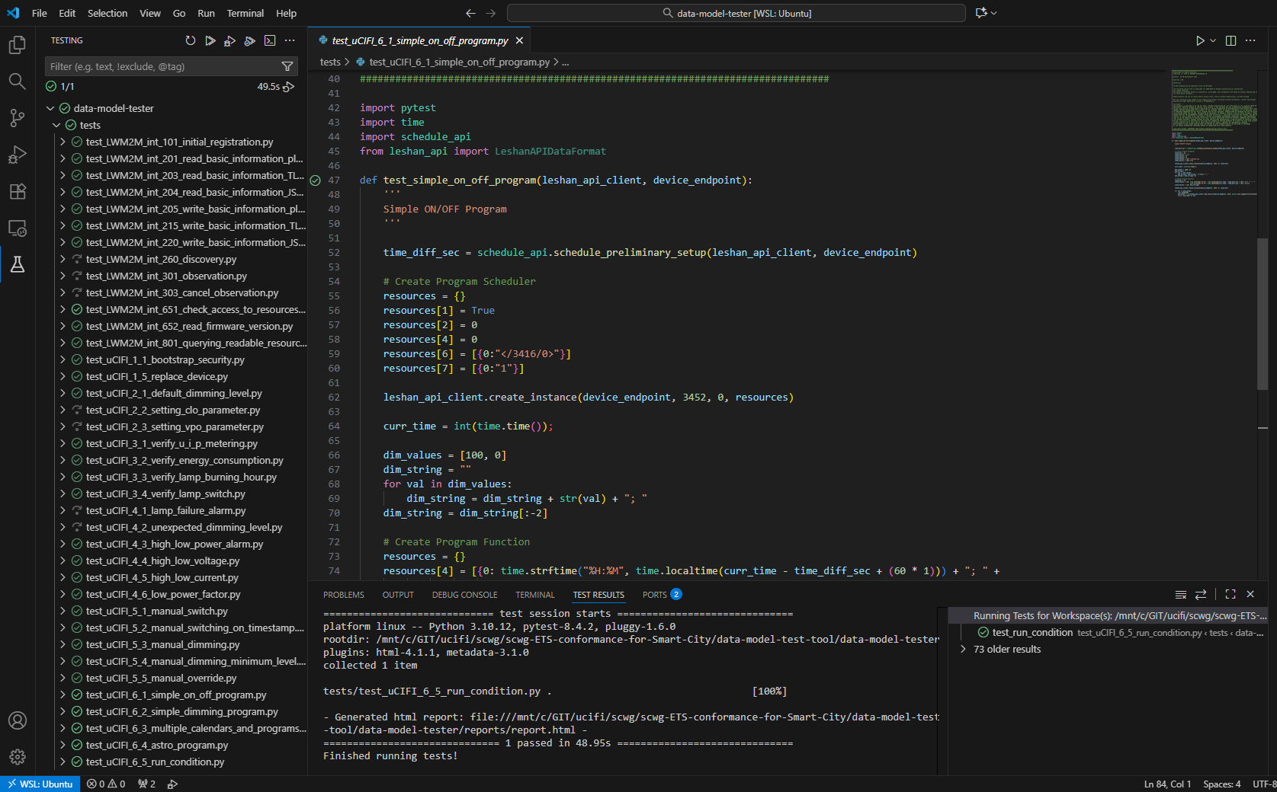The width and height of the screenshot is (1277, 792).
Task: Open the Run and Debug view
Action: 17,155
